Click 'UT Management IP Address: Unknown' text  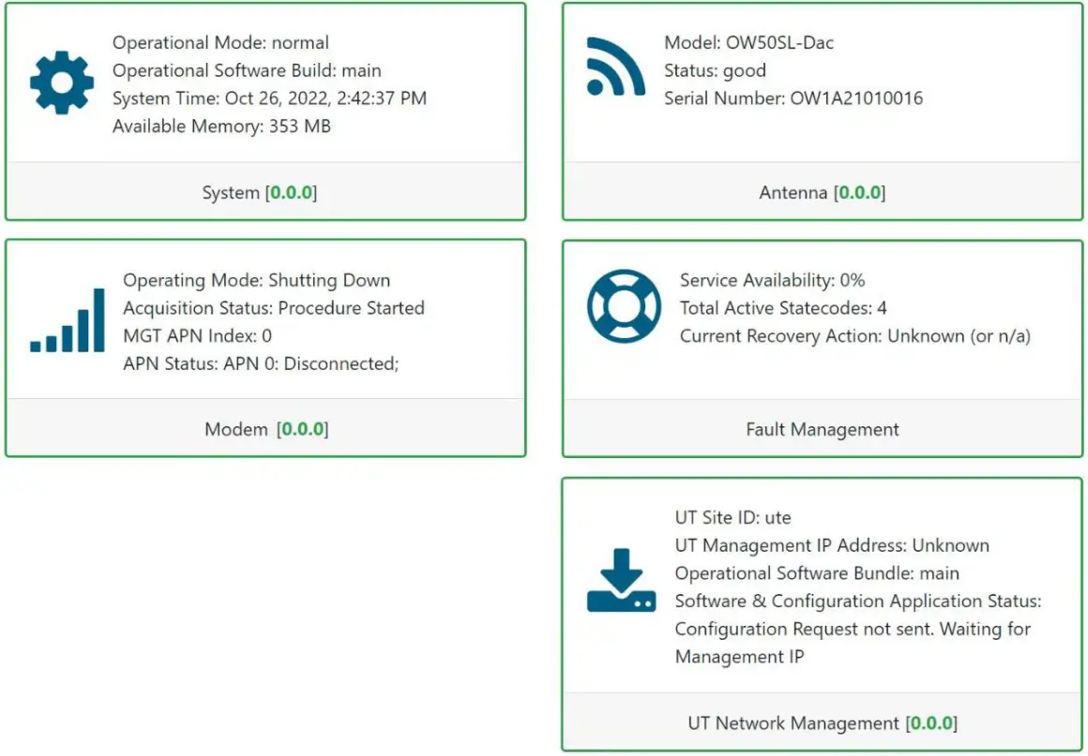click(x=832, y=545)
